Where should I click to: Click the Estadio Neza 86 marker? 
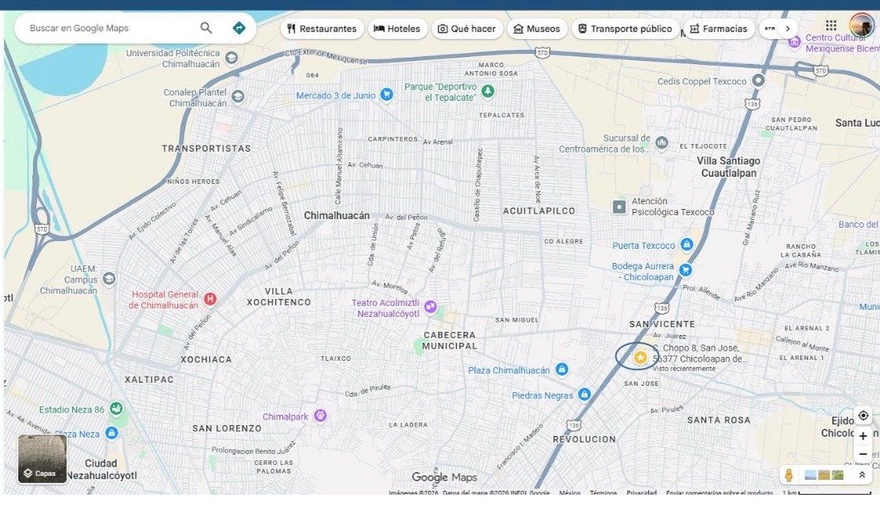[x=116, y=409]
